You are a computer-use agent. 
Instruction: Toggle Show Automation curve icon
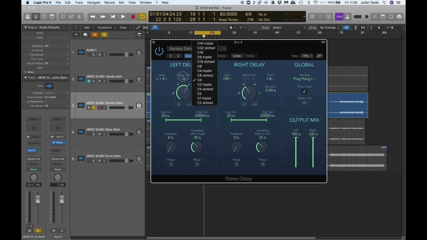138,28
